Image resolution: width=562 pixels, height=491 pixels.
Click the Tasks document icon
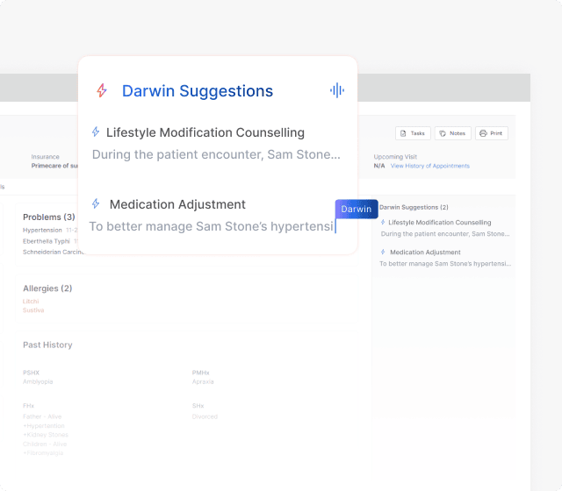click(403, 133)
